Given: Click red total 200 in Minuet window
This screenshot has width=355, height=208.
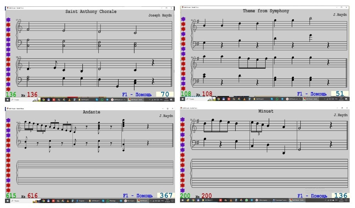Looking at the screenshot, I should (x=207, y=196).
